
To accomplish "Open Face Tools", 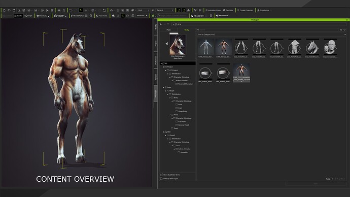I will pos(101,16).
